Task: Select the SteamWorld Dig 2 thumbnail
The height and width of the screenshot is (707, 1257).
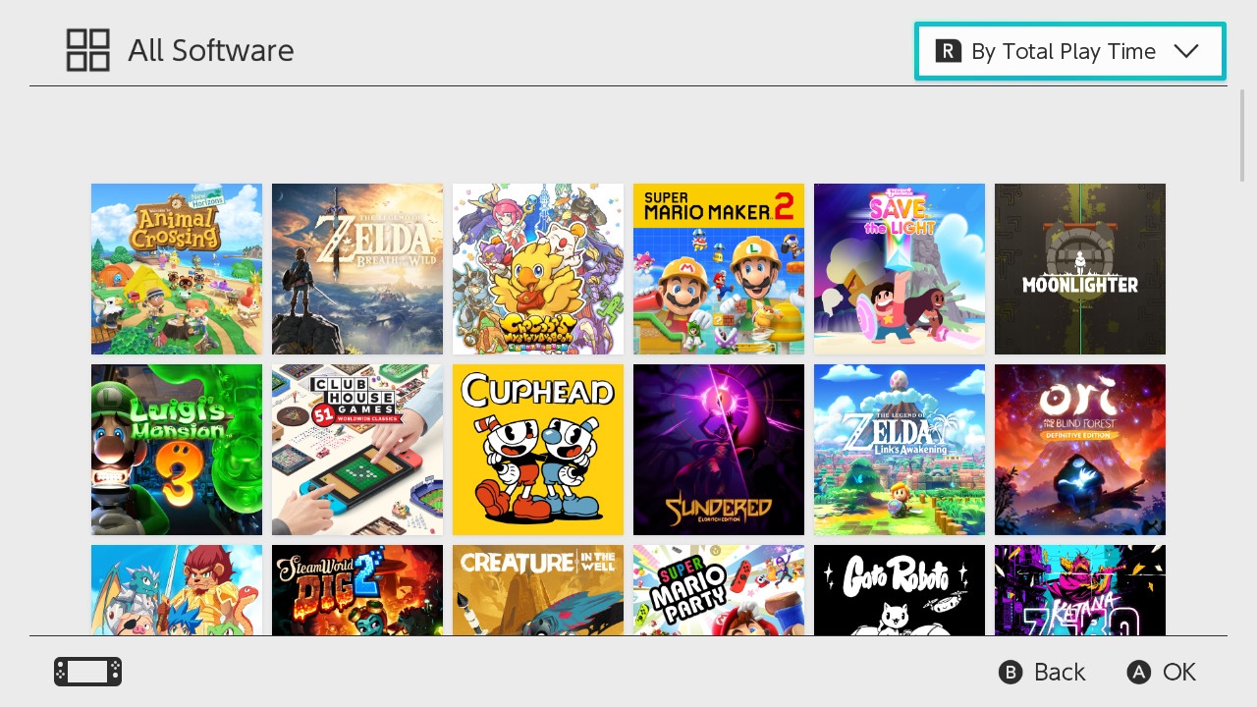Action: (357, 590)
